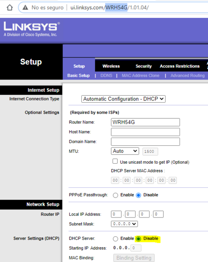The height and width of the screenshot is (262, 208).
Task: Click second Local IP Address octet field
Action: coord(130,214)
